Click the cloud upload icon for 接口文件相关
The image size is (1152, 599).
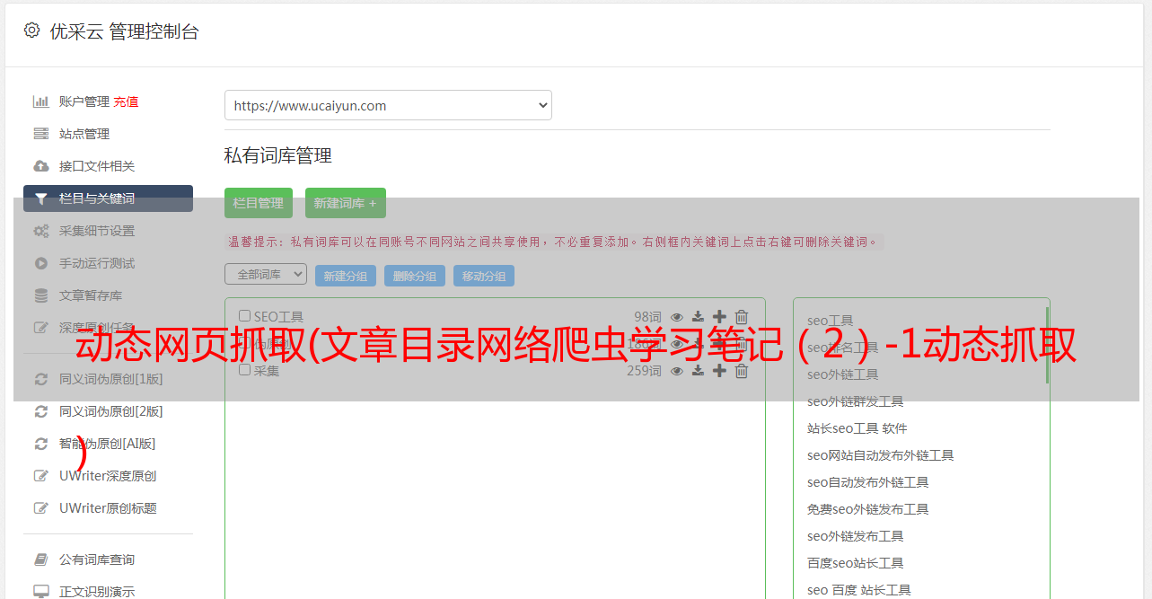coord(41,166)
